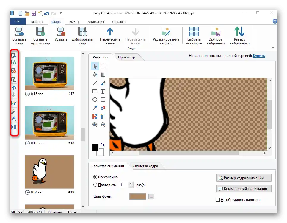
Task: Click the black foreground color swatch
Action: coord(95,147)
